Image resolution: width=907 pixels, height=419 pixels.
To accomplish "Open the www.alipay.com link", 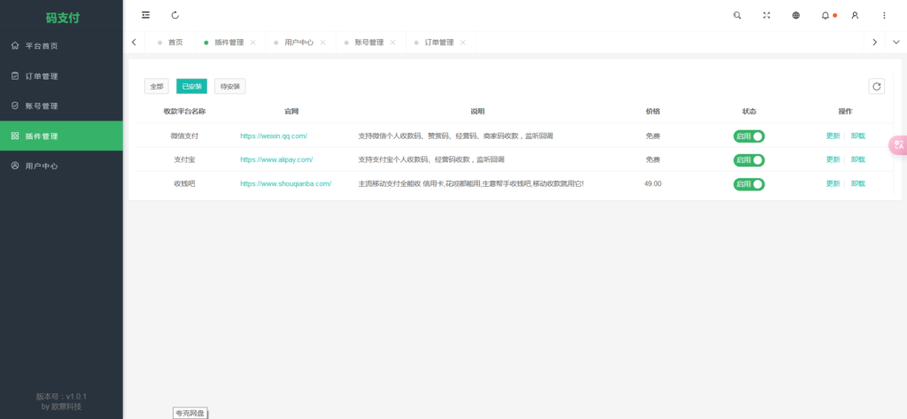I will 276,159.
